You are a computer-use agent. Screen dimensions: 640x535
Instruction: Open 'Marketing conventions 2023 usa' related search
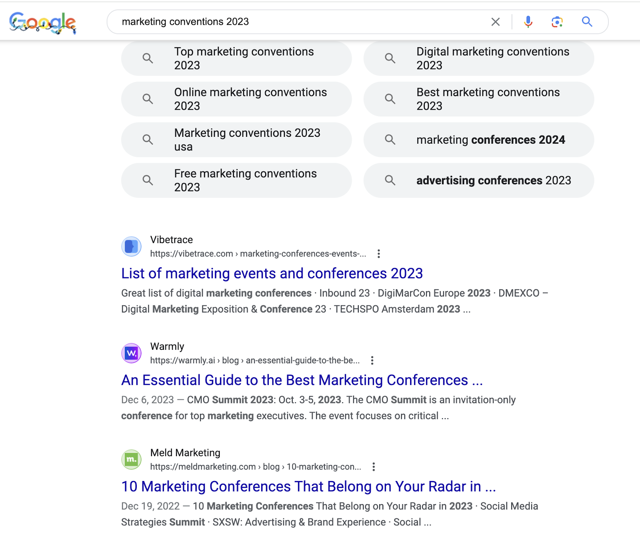pos(236,140)
